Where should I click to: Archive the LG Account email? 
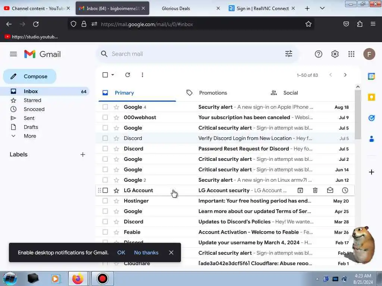coord(300,190)
